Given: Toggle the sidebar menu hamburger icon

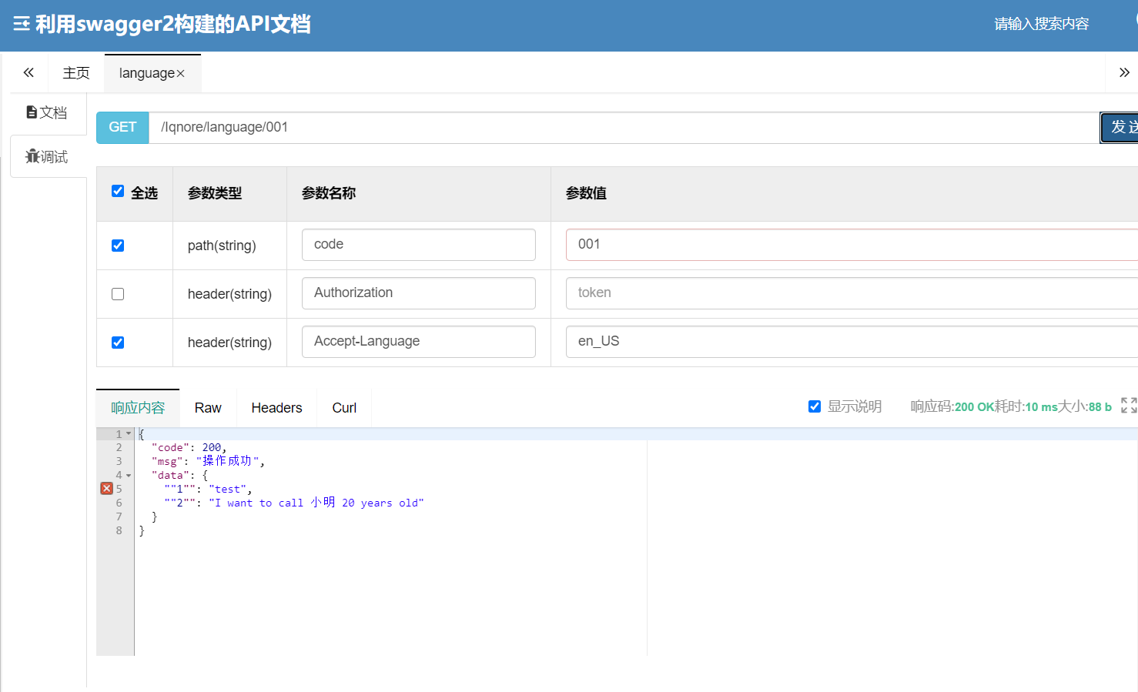Looking at the screenshot, I should (22, 24).
